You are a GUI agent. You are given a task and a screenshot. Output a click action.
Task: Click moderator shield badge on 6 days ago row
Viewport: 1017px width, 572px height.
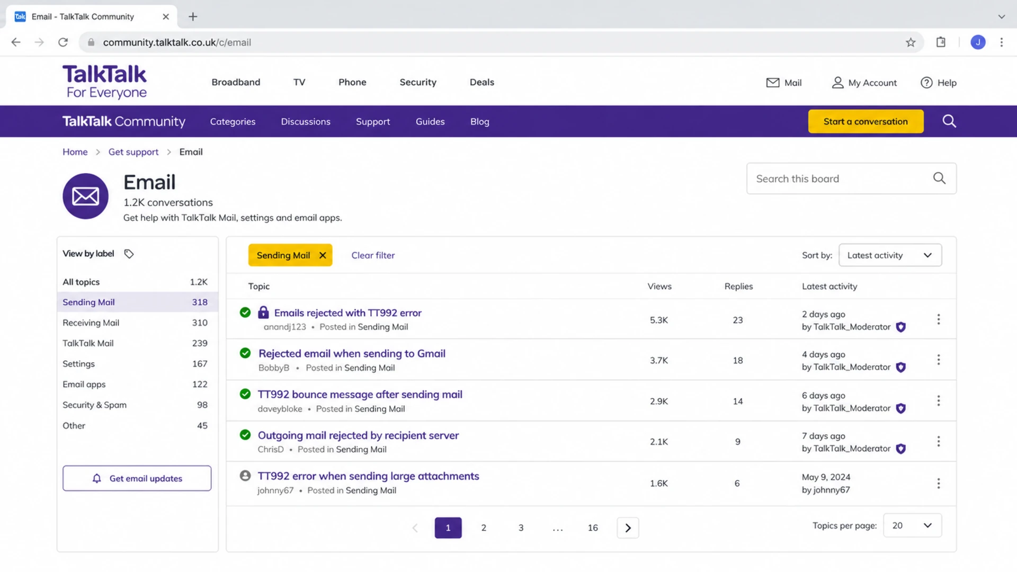pos(900,408)
